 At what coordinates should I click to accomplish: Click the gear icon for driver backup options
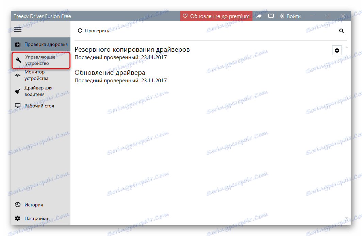[x=337, y=50]
